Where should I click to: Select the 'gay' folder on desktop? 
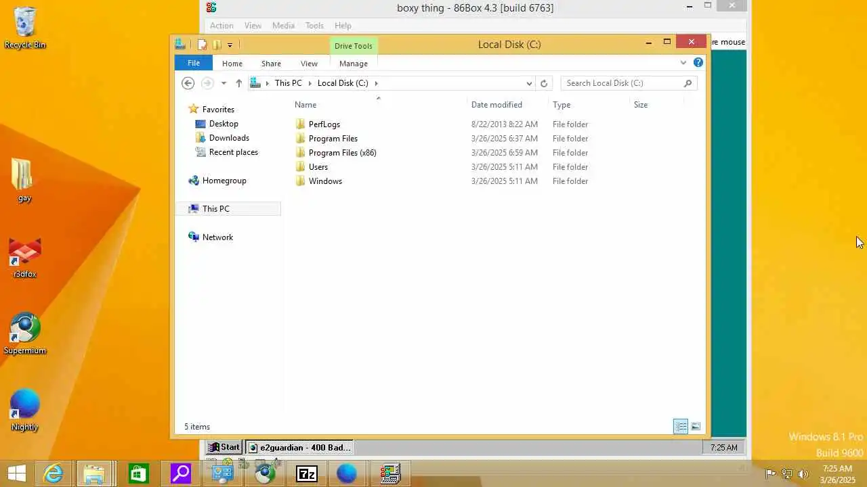click(24, 181)
